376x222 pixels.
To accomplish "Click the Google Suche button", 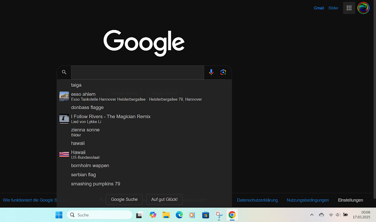I will 124,200.
